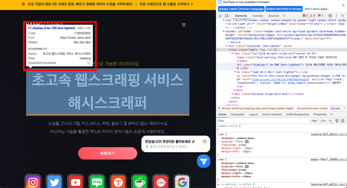Open the DevTools three-dot customize menu

[x=337, y=16]
